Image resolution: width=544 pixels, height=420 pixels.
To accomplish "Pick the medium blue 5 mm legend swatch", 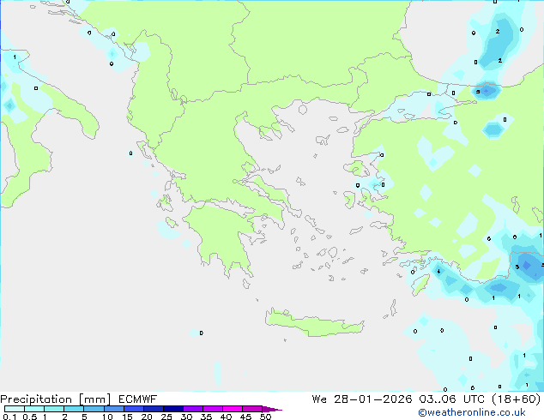I will (94, 409).
